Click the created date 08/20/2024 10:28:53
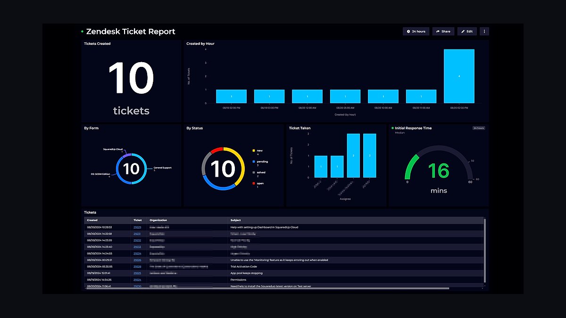 tap(99, 227)
